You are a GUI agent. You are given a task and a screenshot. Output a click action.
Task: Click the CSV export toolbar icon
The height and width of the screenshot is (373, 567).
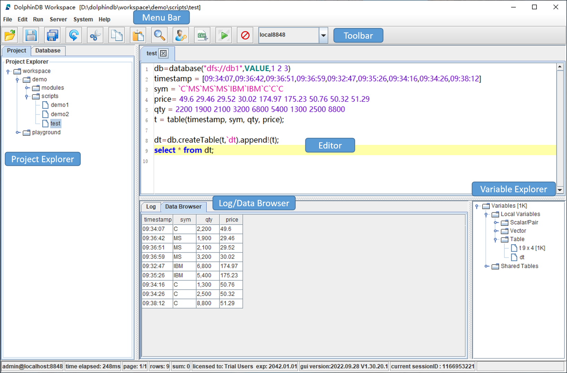(x=202, y=35)
